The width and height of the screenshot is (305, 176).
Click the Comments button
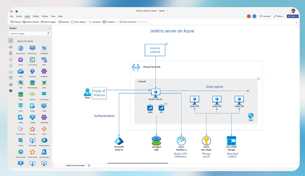pyautogui.click(x=265, y=16)
